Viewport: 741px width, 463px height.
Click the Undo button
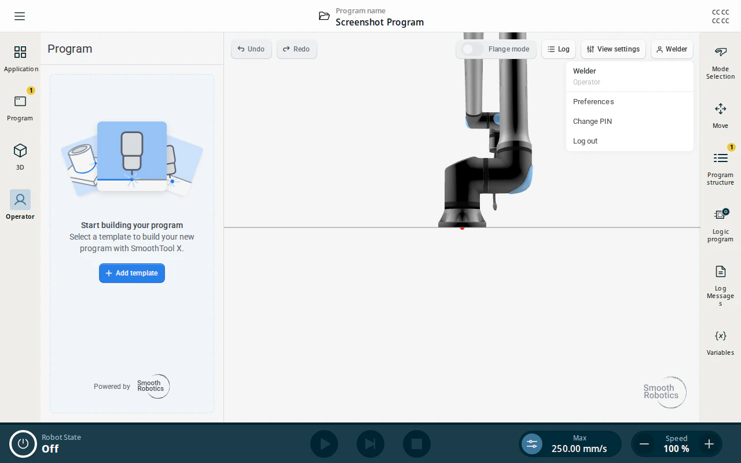coord(251,49)
